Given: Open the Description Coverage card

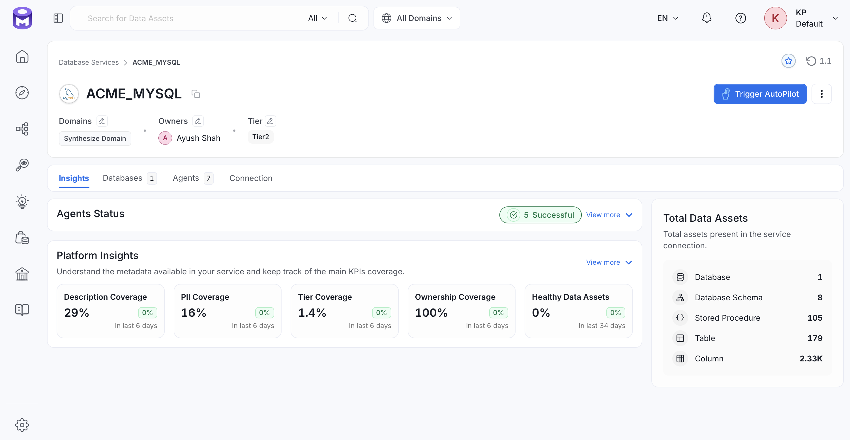Looking at the screenshot, I should coord(111,311).
